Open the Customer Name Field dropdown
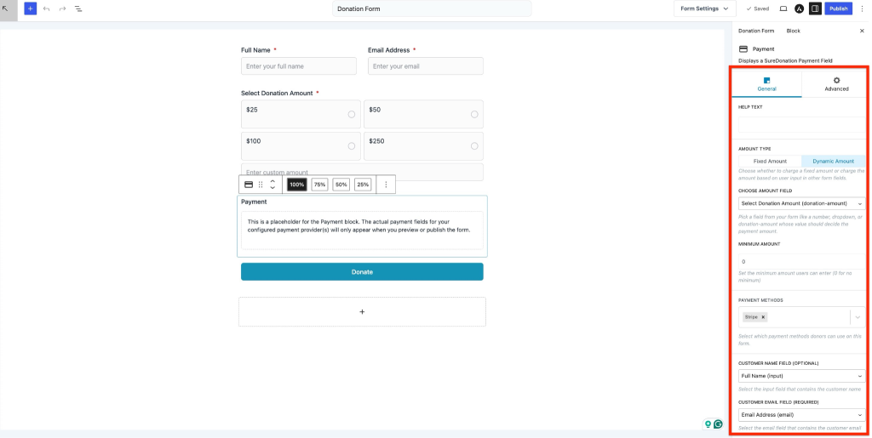The width and height of the screenshot is (872, 438). (801, 376)
